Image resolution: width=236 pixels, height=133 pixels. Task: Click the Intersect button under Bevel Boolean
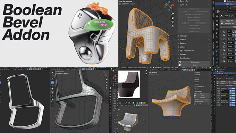[202, 98]
